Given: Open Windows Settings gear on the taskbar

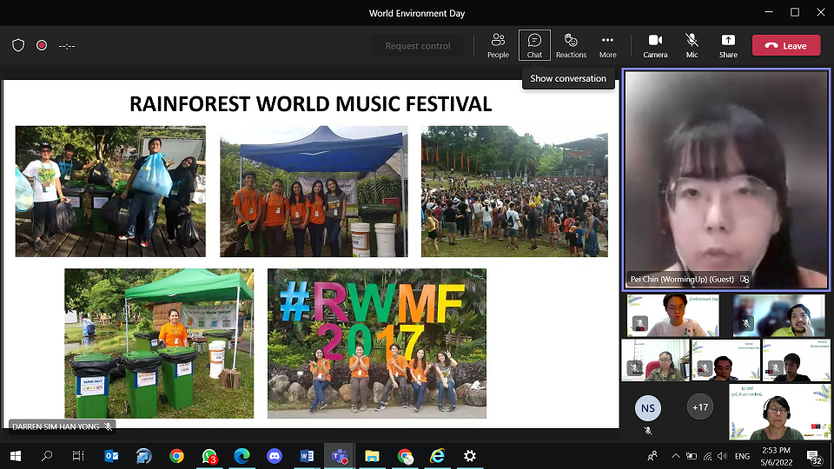Looking at the screenshot, I should [470, 456].
